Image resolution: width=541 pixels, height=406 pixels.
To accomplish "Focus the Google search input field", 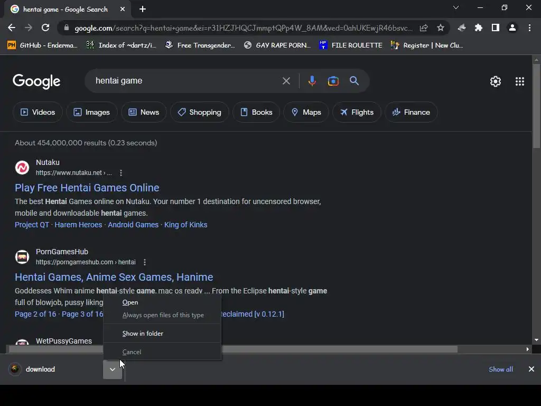I will [186, 81].
